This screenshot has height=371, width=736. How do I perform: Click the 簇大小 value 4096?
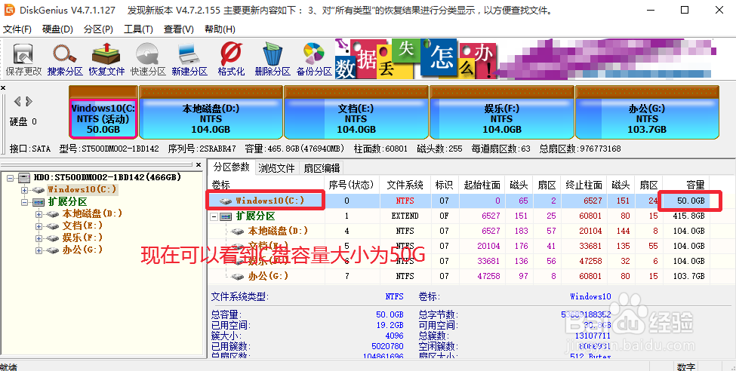pos(394,336)
